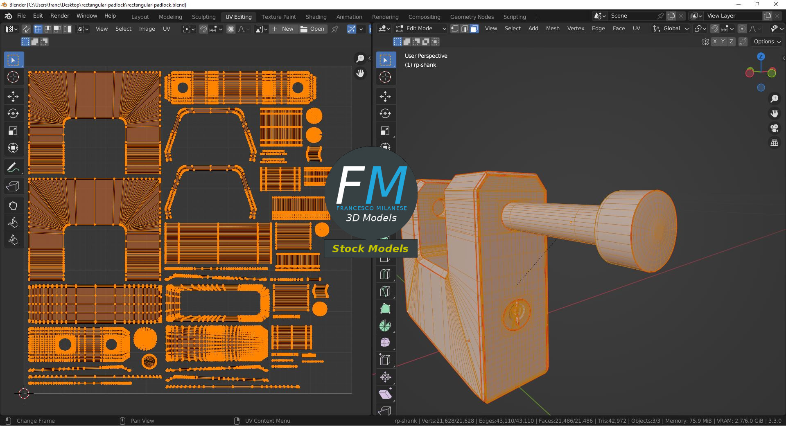The width and height of the screenshot is (786, 426).
Task: Open the UV editor type dropdown
Action: coord(12,29)
